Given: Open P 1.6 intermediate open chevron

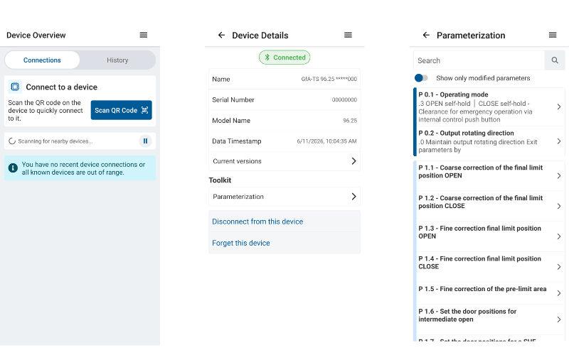Looking at the screenshot, I should [x=559, y=319].
